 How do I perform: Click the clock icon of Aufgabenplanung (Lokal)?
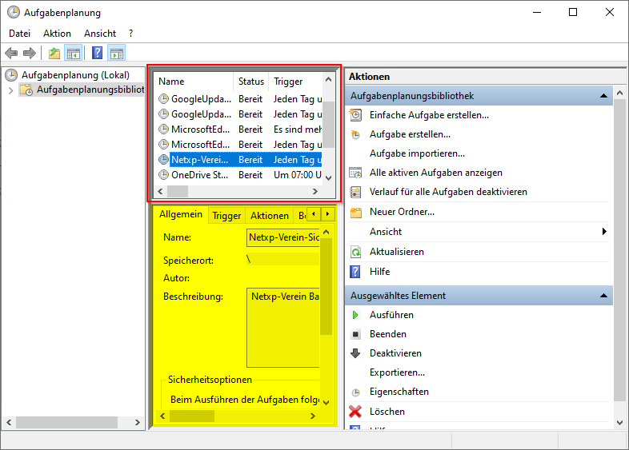click(11, 75)
